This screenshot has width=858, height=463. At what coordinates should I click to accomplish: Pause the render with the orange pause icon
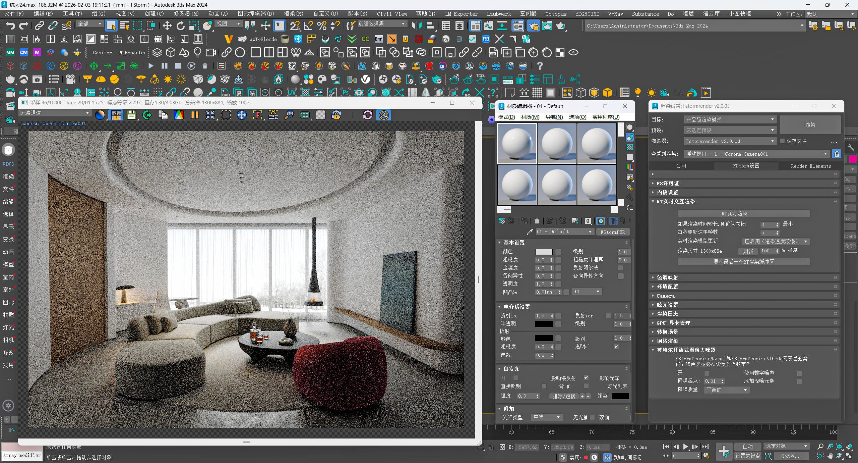(x=194, y=115)
